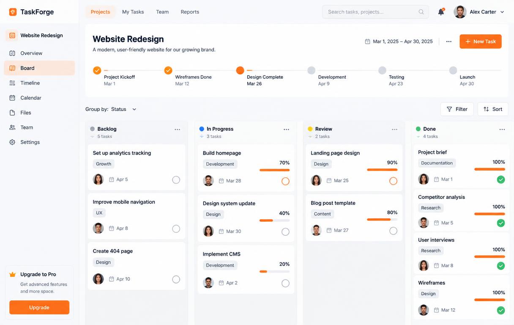Mark Build homepage task as complete
The width and height of the screenshot is (514, 325).
[285, 181]
